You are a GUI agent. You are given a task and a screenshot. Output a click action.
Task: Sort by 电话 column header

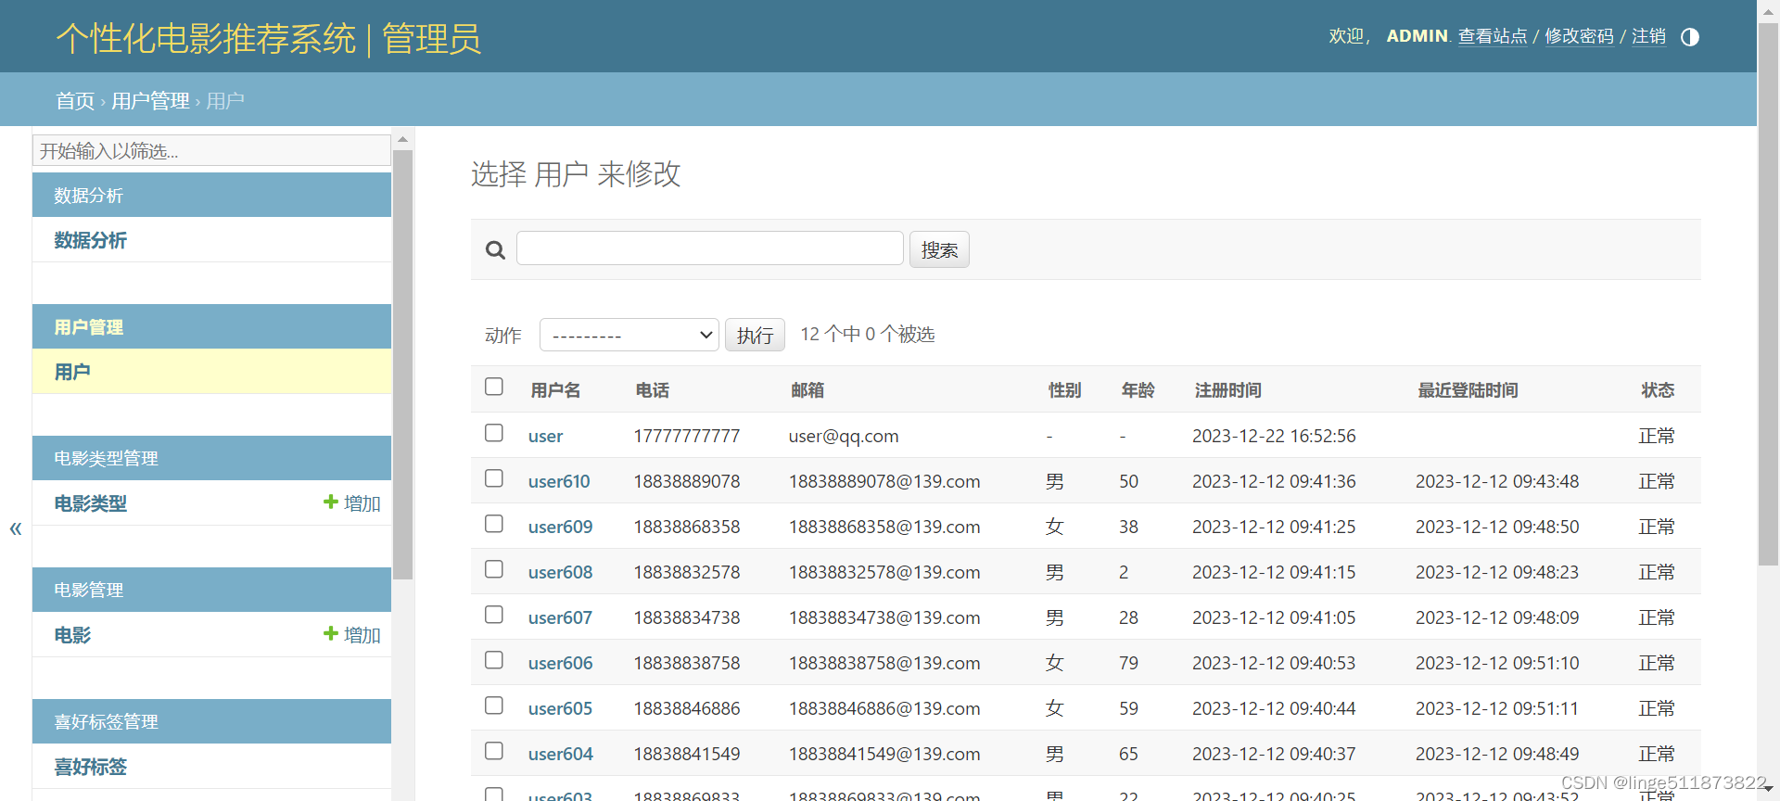tap(653, 390)
